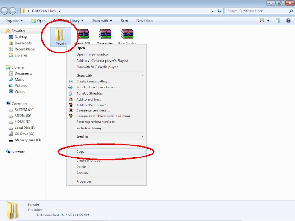Click Certificate Hack in the address breadcrumb

[x=44, y=11]
